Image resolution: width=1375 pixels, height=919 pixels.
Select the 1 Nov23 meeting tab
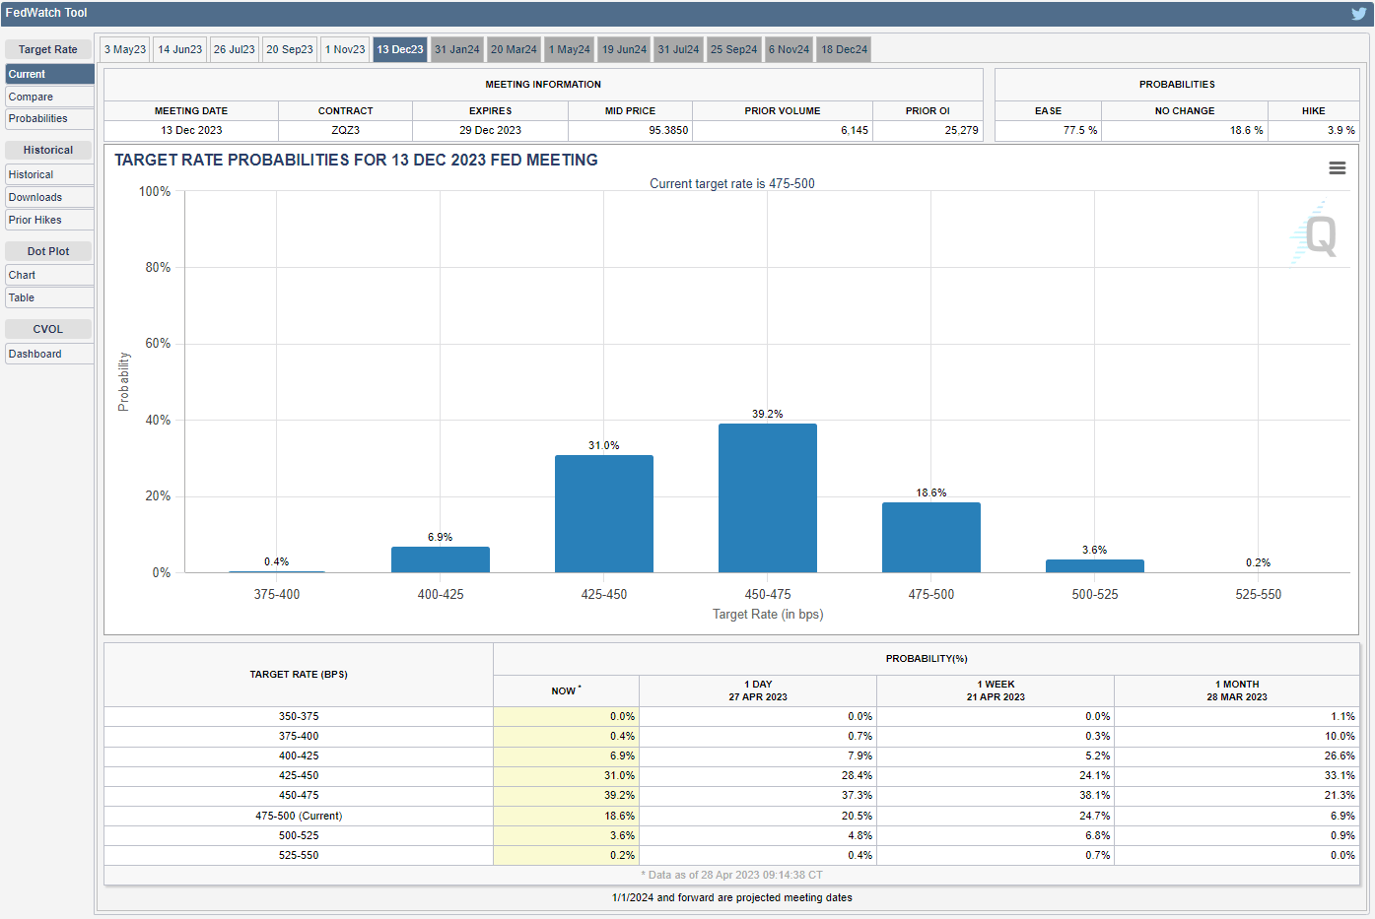point(345,49)
